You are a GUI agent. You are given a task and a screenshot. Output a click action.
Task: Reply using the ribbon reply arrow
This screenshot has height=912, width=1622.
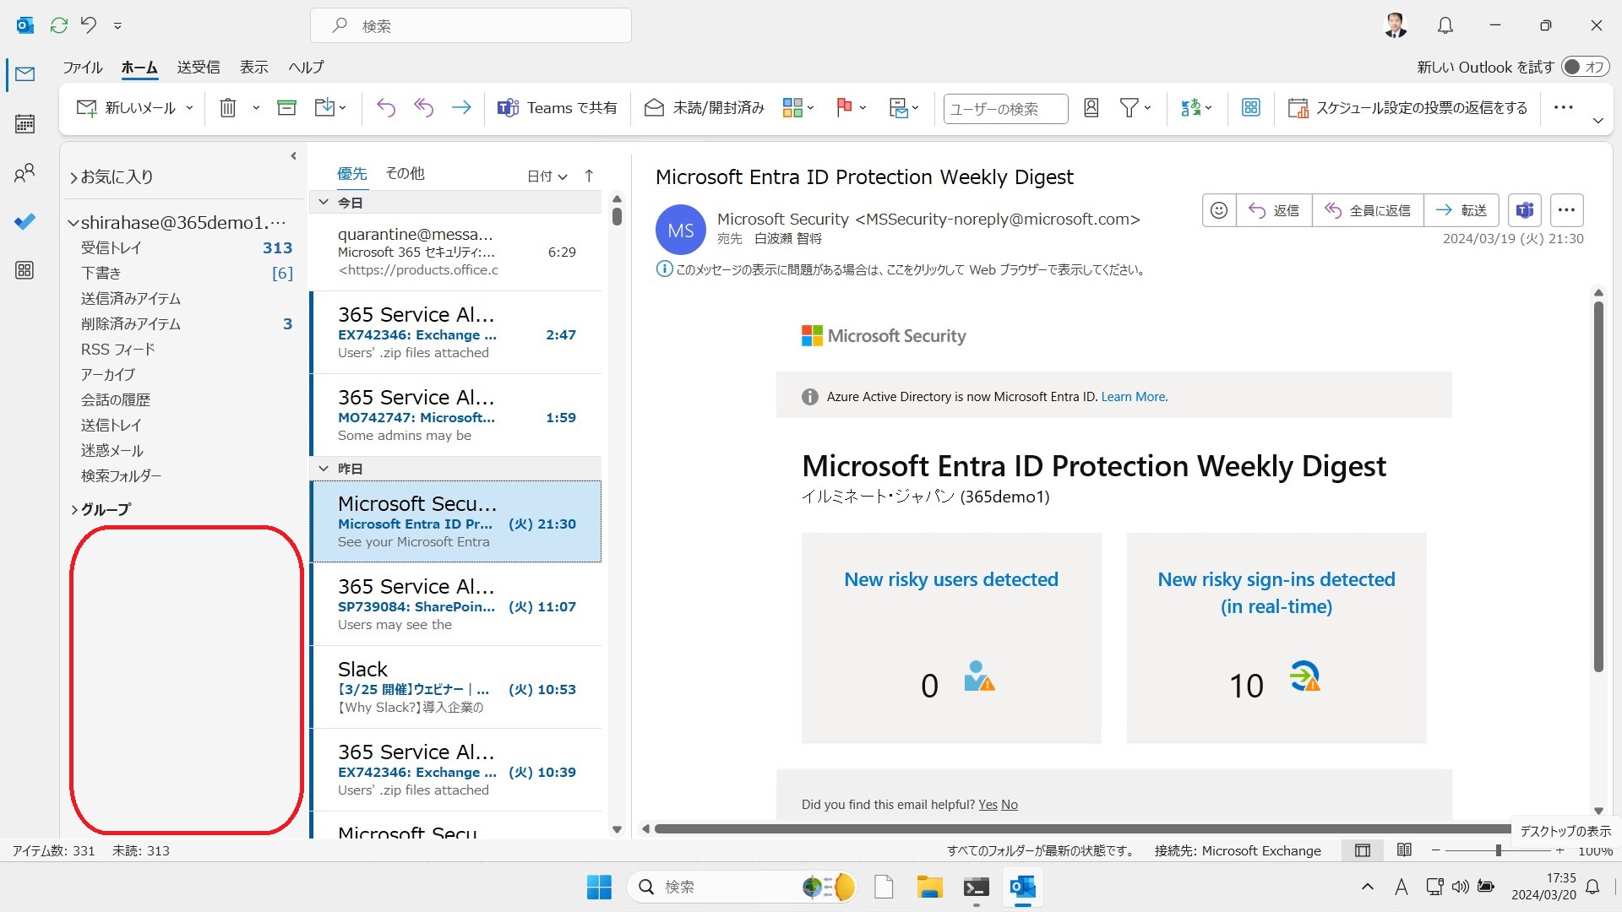coord(386,108)
